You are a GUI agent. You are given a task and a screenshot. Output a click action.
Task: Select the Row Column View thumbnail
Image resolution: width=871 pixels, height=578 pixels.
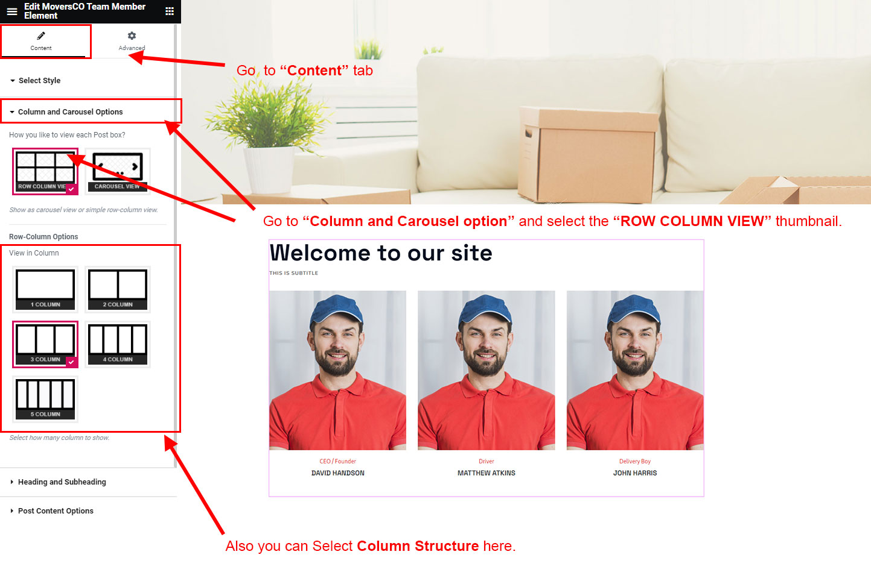[45, 171]
